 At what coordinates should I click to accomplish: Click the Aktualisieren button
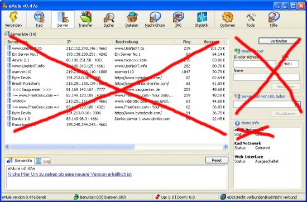(286, 113)
